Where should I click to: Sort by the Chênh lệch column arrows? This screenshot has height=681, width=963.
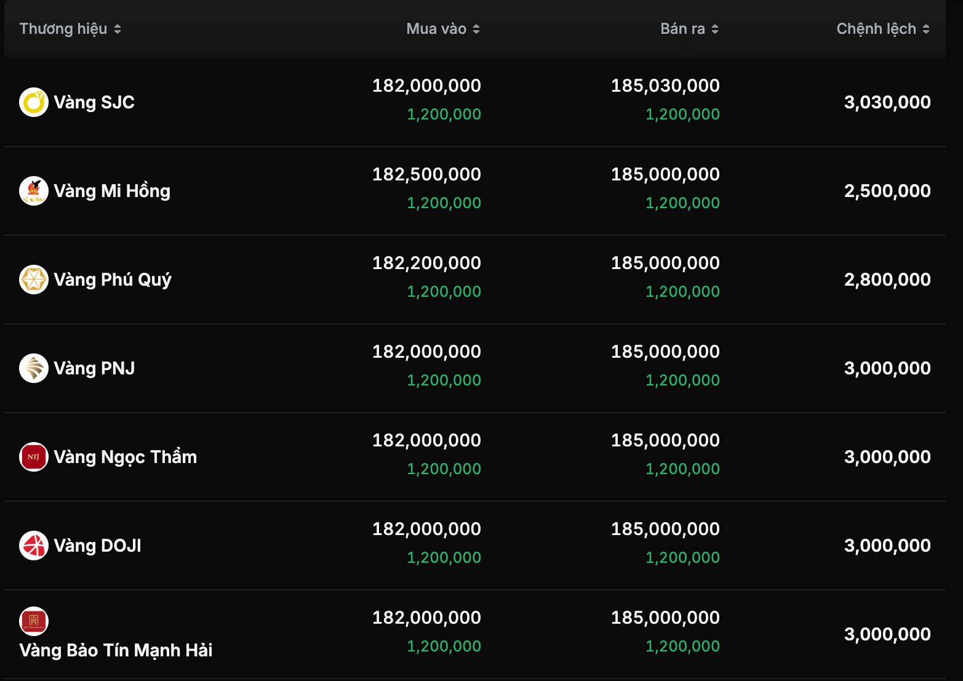click(x=926, y=29)
